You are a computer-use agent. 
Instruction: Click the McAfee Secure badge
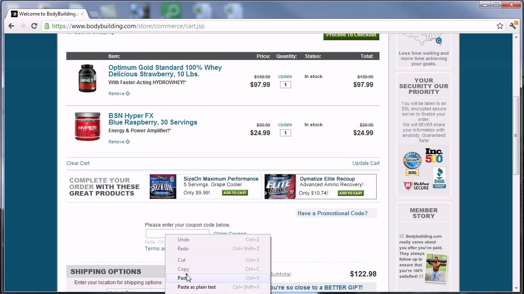click(417, 186)
